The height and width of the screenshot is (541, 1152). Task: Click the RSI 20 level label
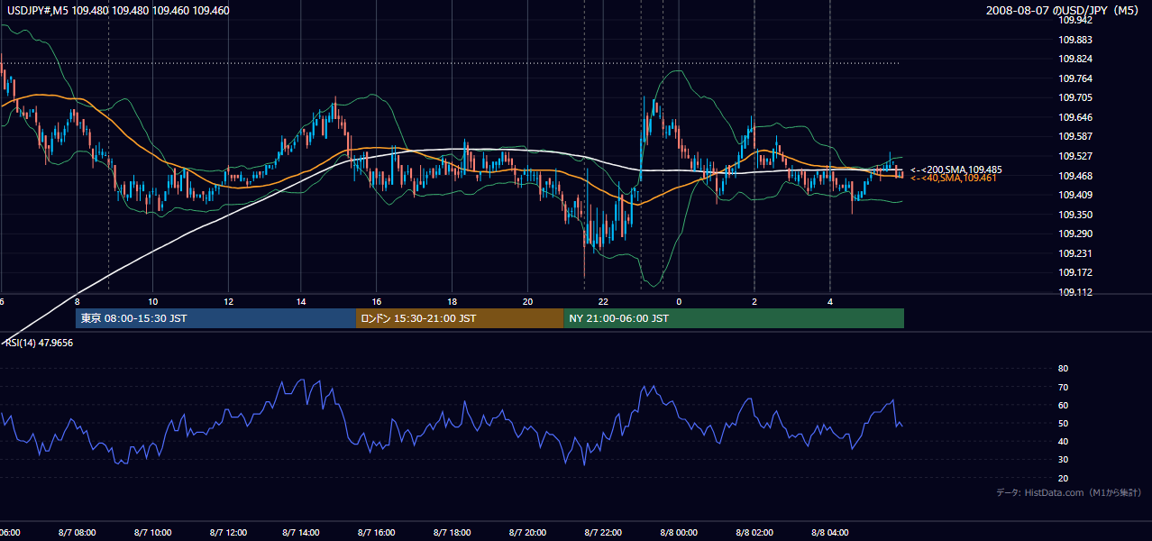tap(1063, 479)
